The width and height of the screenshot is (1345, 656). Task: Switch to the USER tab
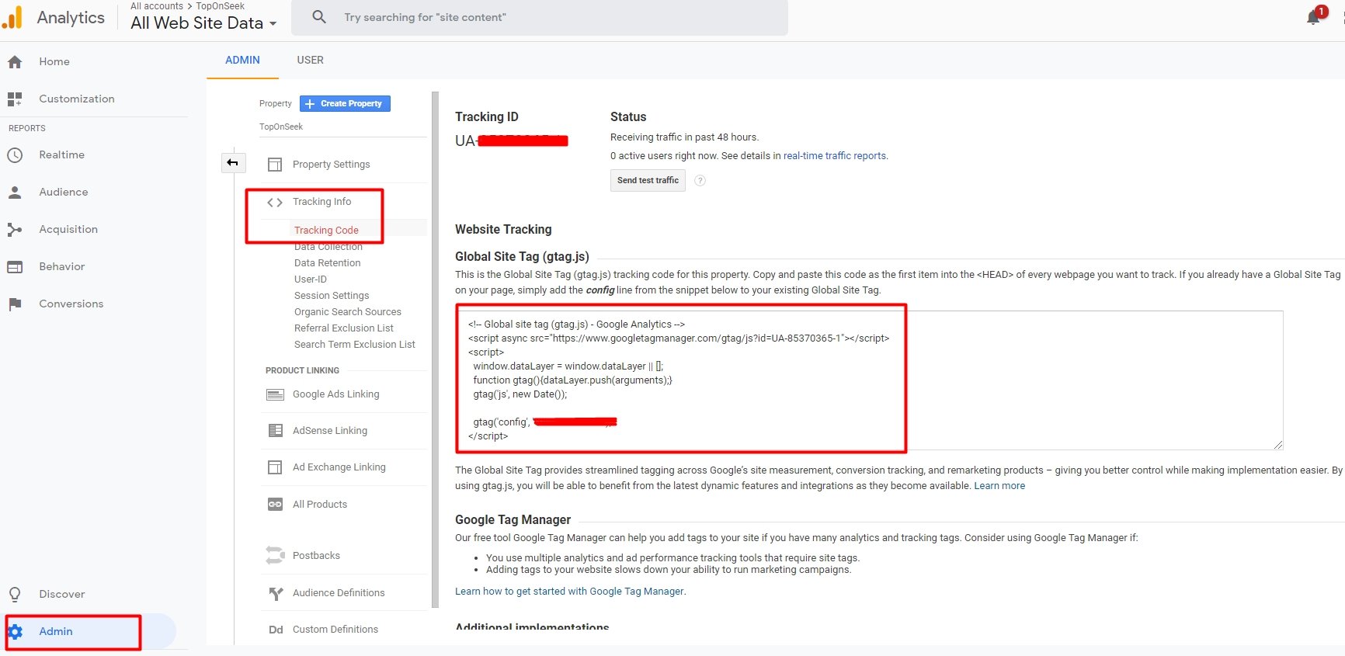310,61
